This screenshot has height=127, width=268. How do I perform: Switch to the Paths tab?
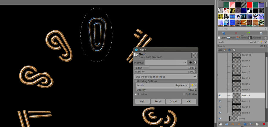232,38
